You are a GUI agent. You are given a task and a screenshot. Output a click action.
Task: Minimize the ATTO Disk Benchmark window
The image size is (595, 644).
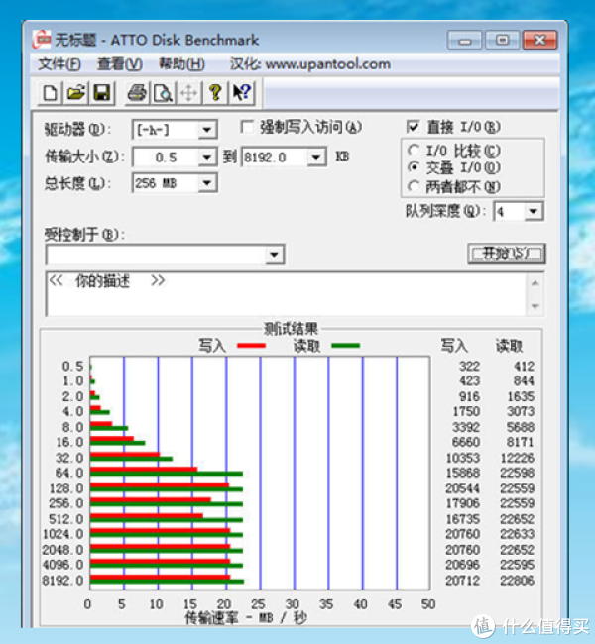[465, 41]
